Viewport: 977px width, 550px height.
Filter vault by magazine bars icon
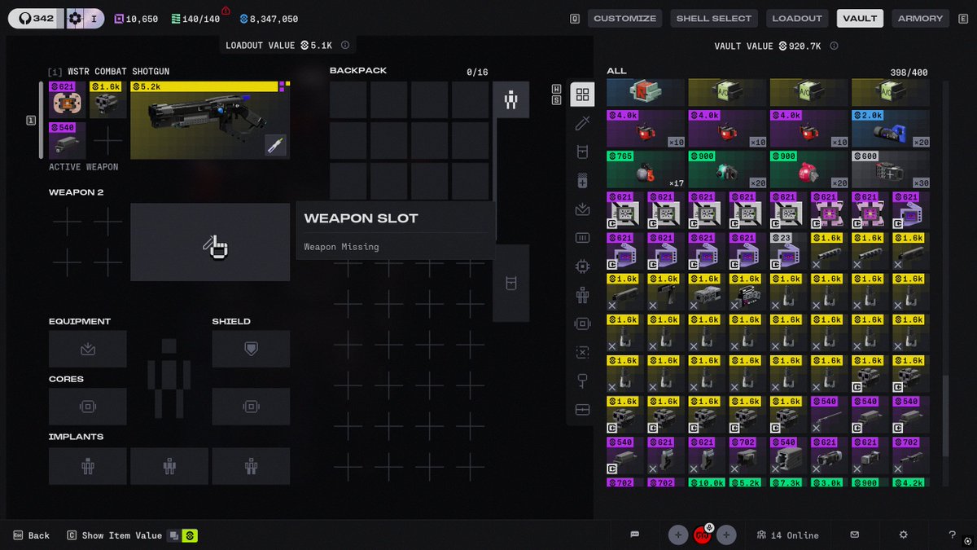click(582, 238)
